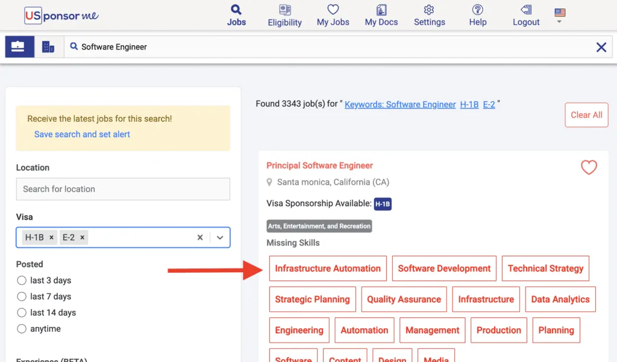The height and width of the screenshot is (362, 617).
Task: Remove the H-1B visa tag
Action: (51, 238)
